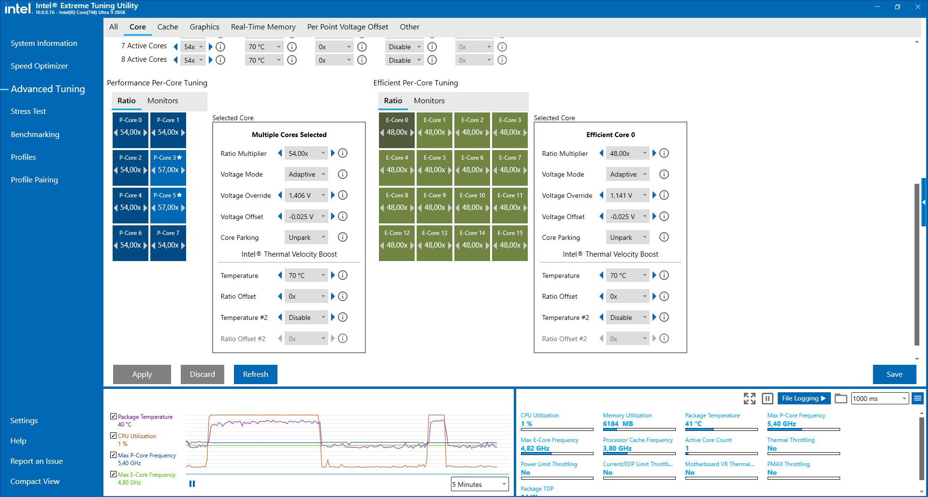Open the Other tuning tab

pyautogui.click(x=409, y=27)
